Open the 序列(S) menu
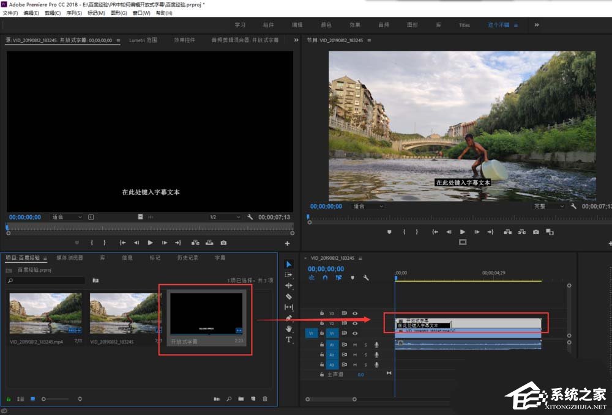This screenshot has width=612, height=415. (x=74, y=13)
